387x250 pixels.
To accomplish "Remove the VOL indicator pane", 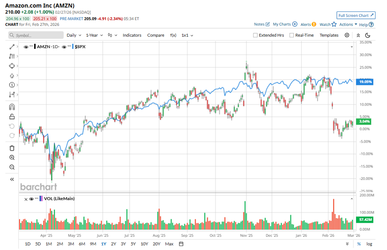I will [26, 199].
